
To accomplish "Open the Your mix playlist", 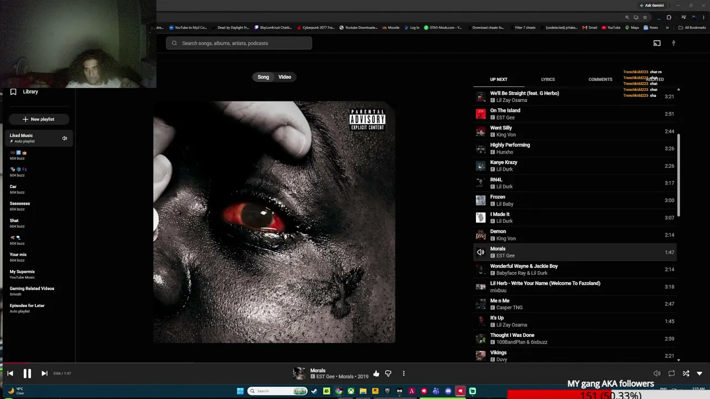I will click(x=38, y=257).
